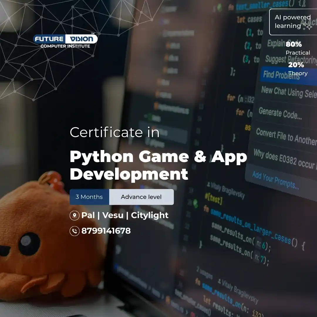Click 'Python Game & App' title line
317x317 pixels.
[158, 158]
